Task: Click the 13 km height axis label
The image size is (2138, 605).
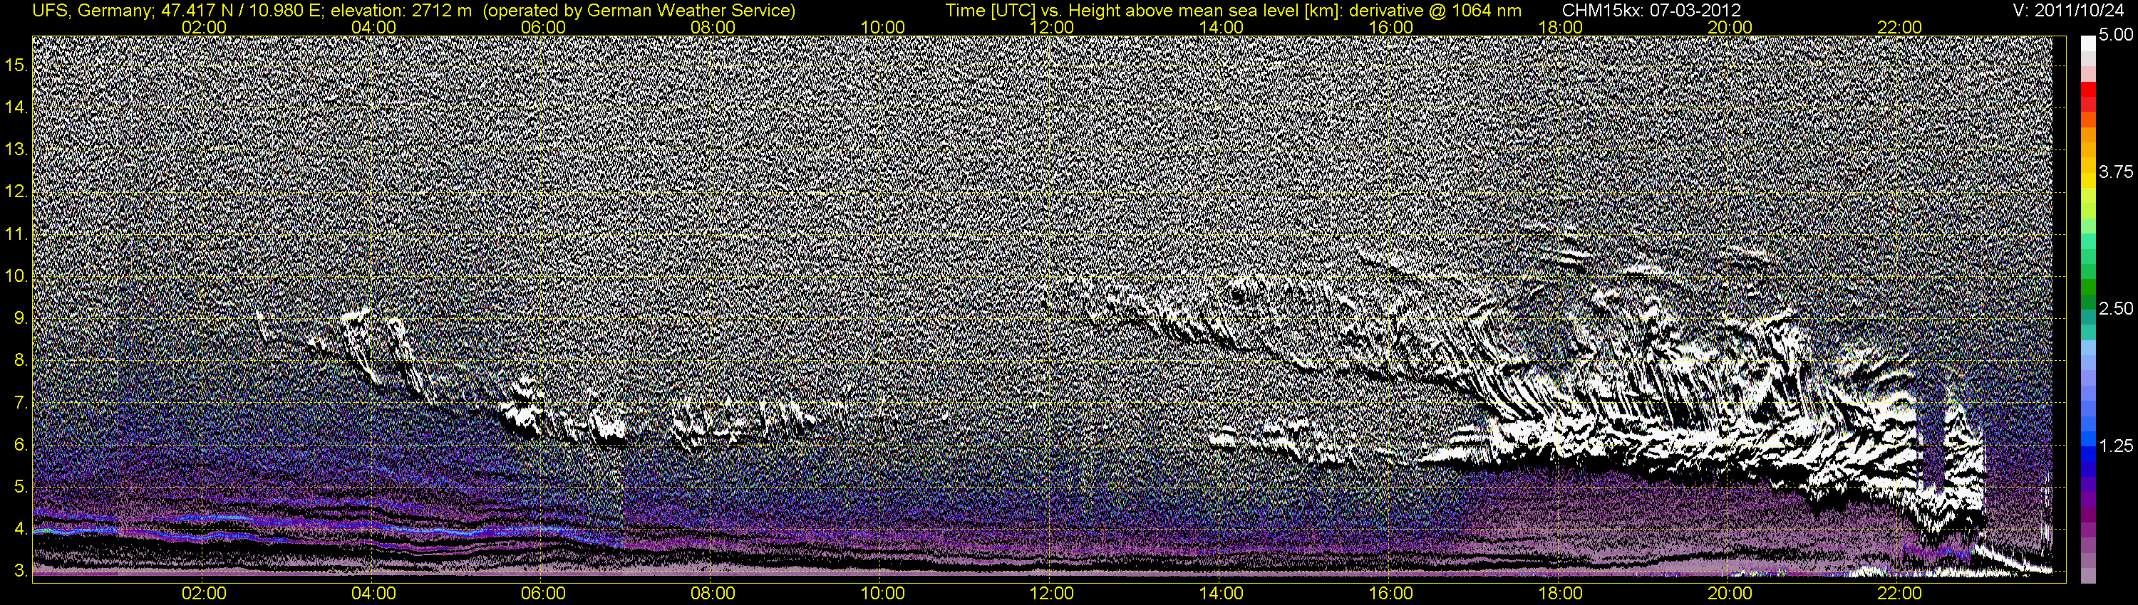Action: (x=16, y=150)
